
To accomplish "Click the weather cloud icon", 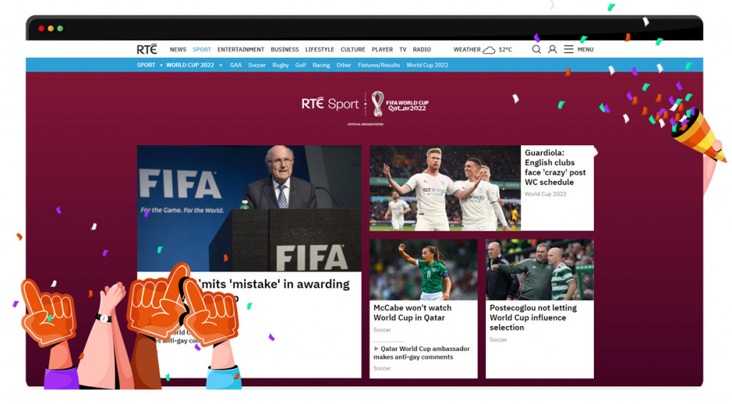I will pyautogui.click(x=489, y=49).
